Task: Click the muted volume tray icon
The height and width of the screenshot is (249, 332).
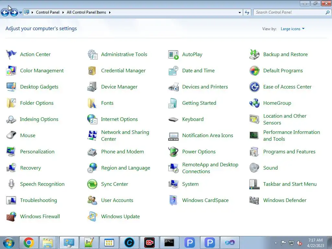Action: click(299, 243)
